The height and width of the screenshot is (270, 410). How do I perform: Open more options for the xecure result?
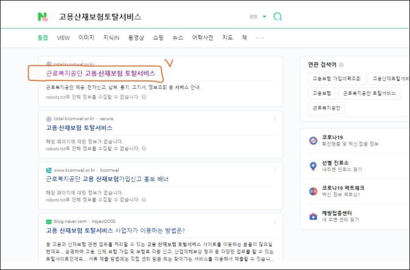pyautogui.click(x=275, y=119)
